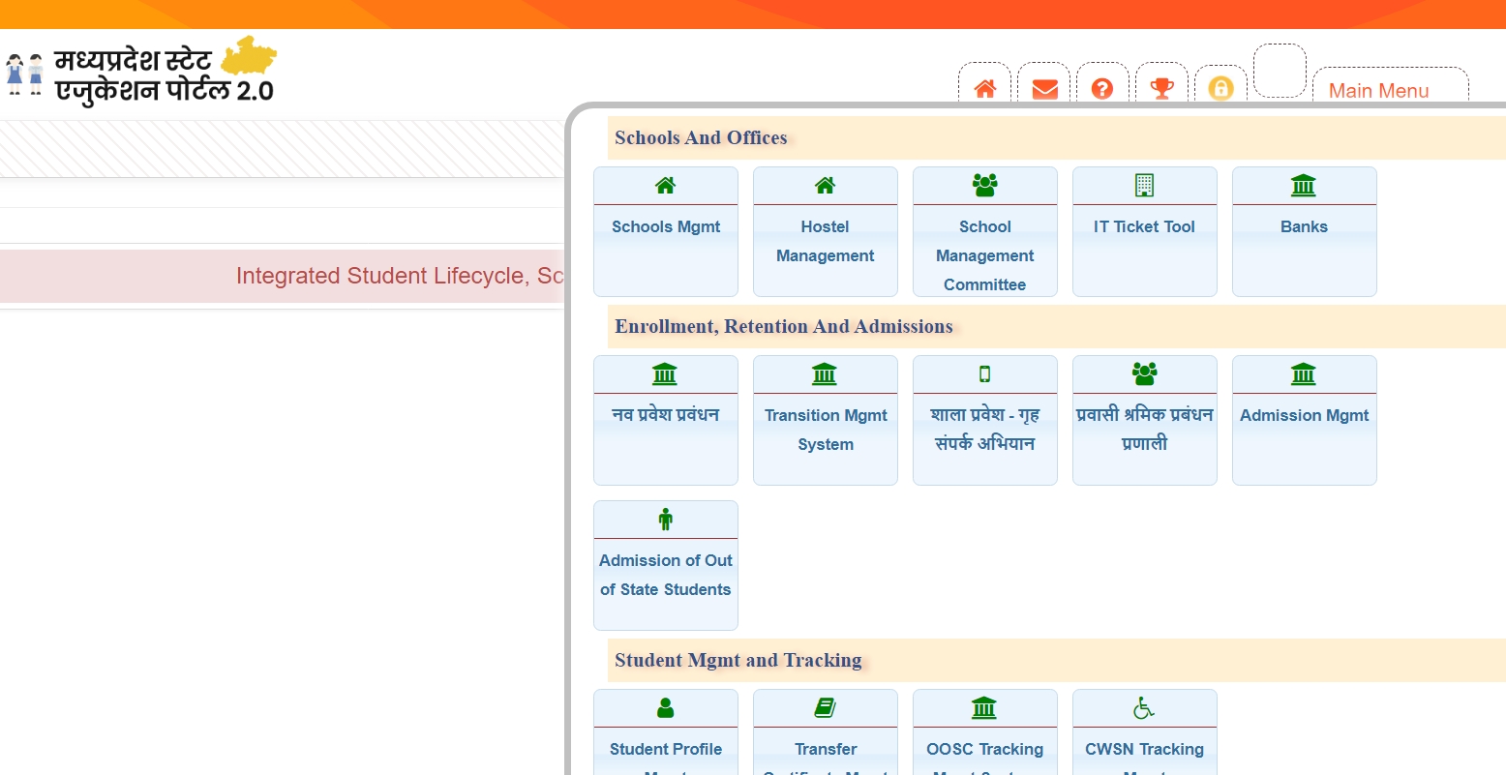The width and height of the screenshot is (1506, 775).
Task: Select the bank icon on the Banks tile
Action: (1304, 185)
